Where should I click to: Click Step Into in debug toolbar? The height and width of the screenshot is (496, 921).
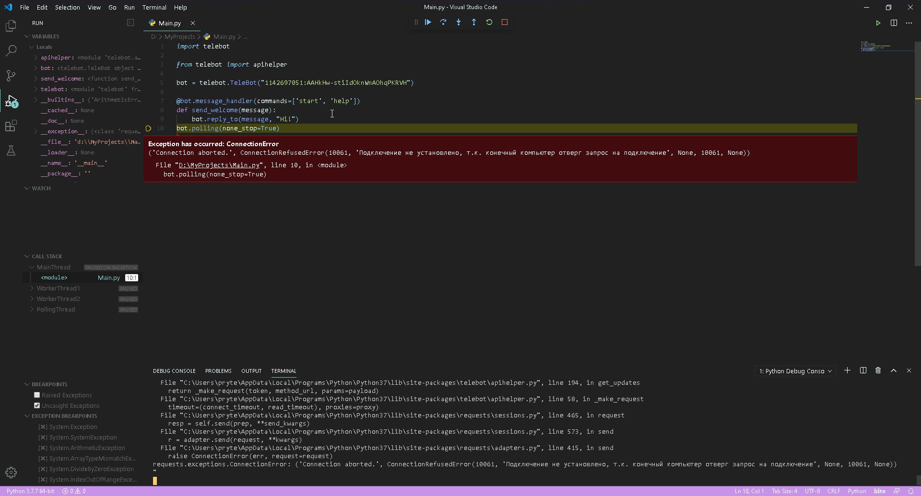pyautogui.click(x=459, y=22)
